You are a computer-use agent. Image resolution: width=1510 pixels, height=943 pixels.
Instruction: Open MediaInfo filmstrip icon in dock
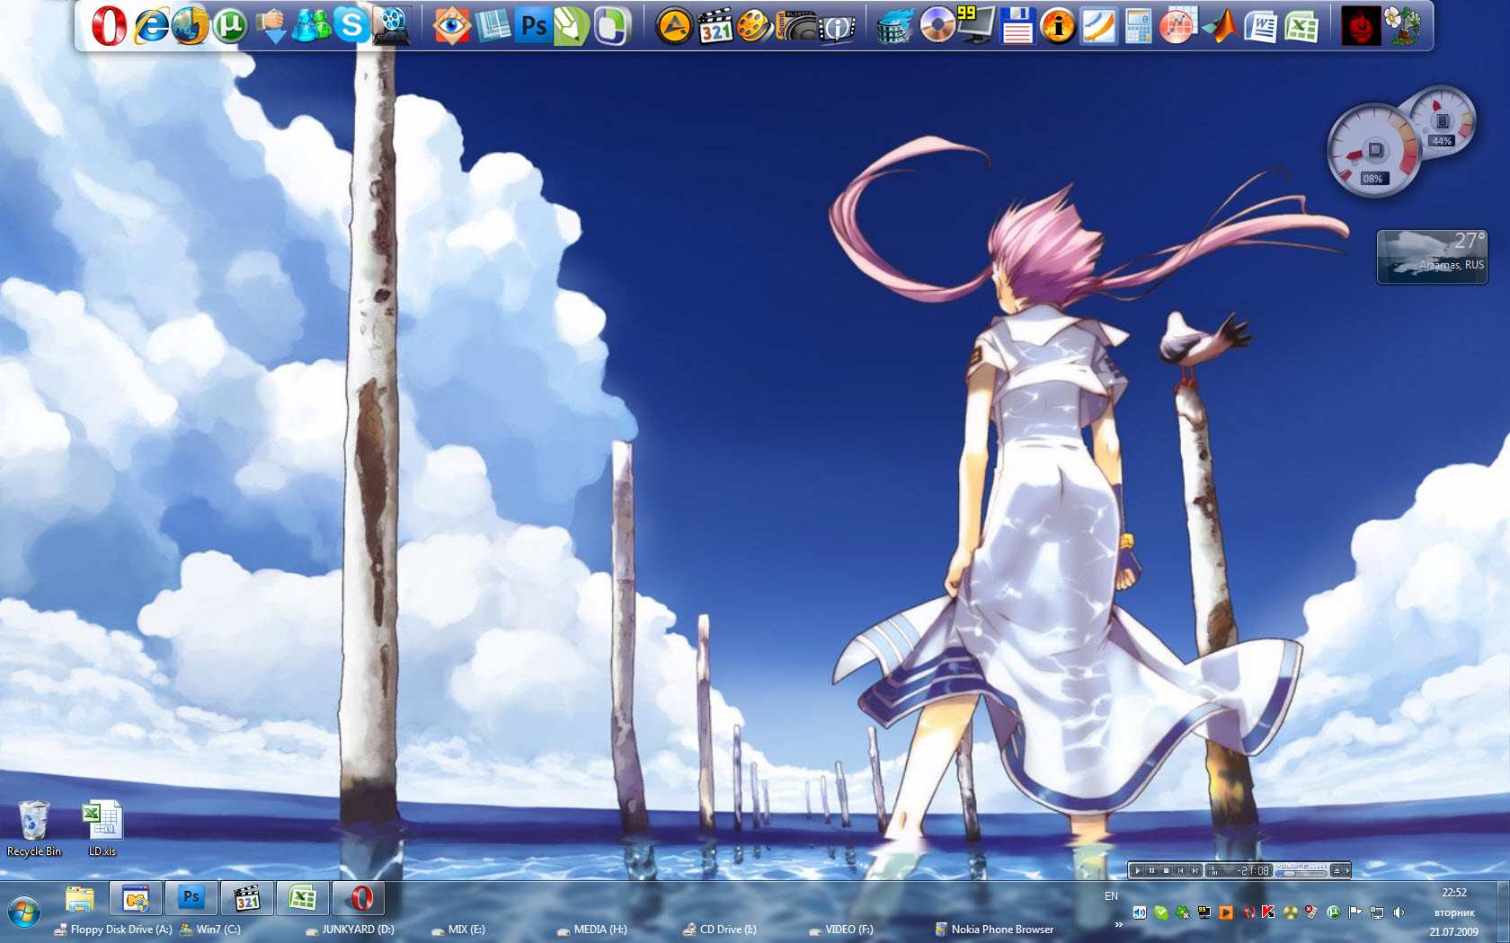[x=836, y=27]
